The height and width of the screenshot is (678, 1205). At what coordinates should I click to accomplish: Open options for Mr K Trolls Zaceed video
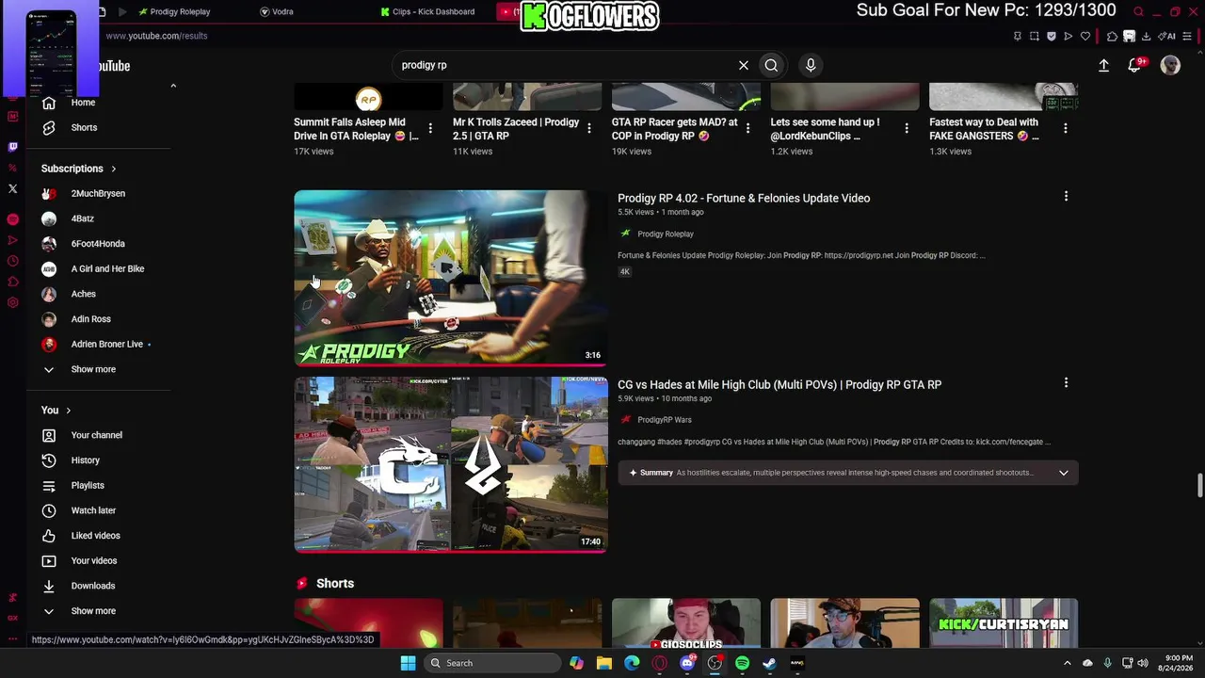coord(589,128)
